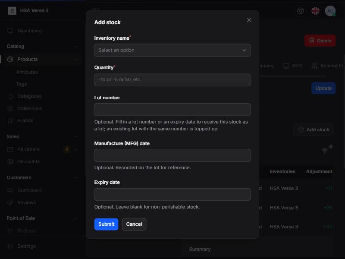Screen dimensions: 345x259
Task: Click the Collections stack icon
Action: (x=10, y=109)
